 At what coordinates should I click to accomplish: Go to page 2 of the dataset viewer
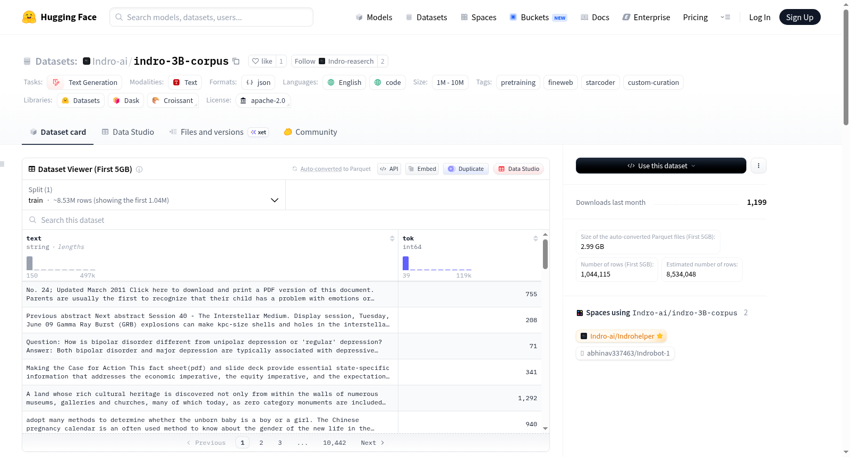[x=261, y=443]
